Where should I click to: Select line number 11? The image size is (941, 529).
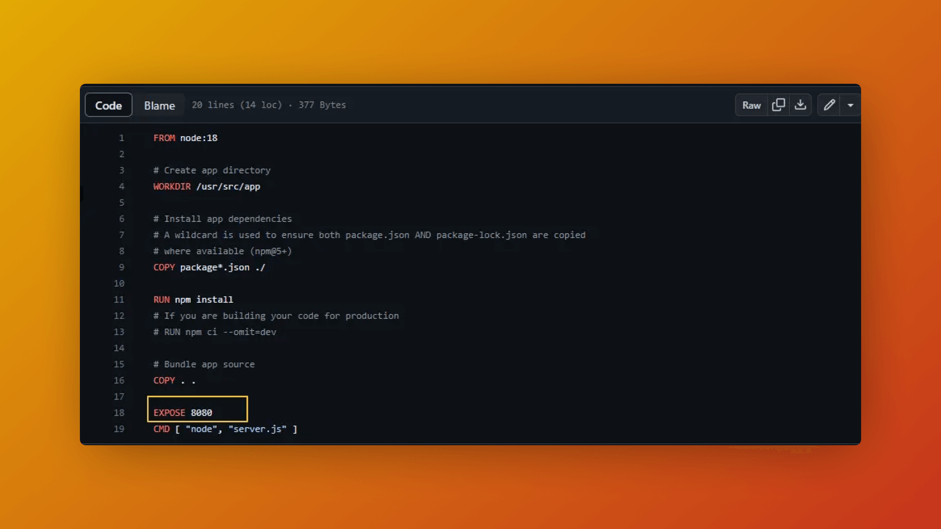coord(119,300)
